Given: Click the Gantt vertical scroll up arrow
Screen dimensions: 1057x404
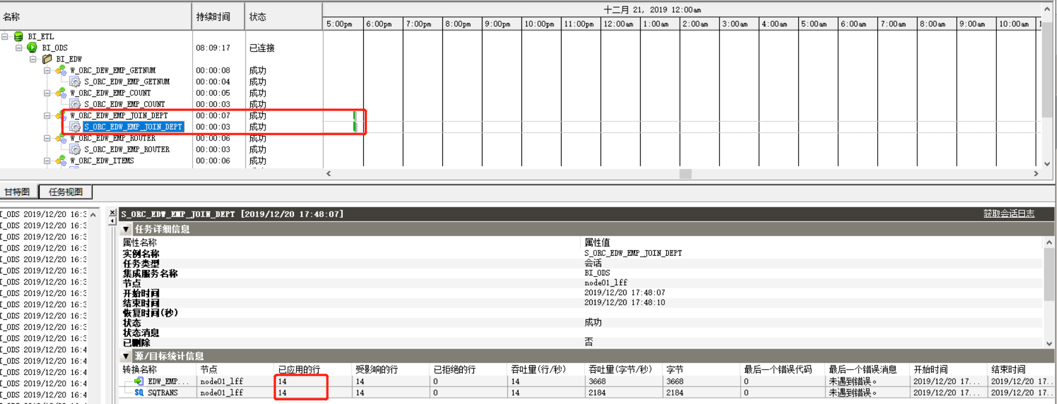Looking at the screenshot, I should 1047,10.
